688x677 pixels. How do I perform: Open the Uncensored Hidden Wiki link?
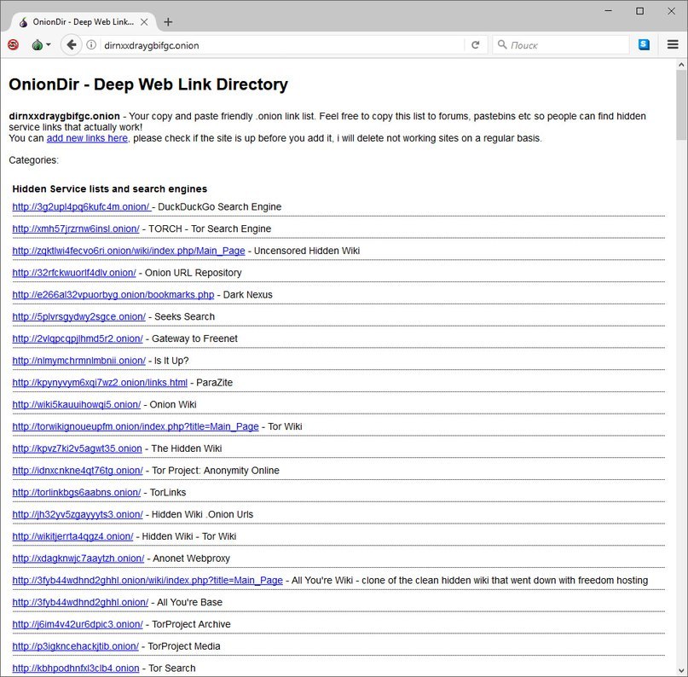click(128, 251)
